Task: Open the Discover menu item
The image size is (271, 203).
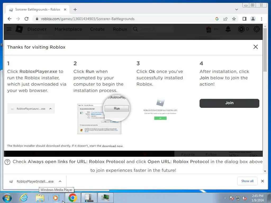Action: [37, 29]
